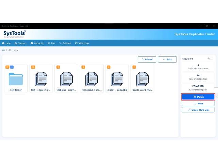Select the 'pcvita-vcard-ma...' file name
Image resolution: width=218 pixels, height=163 pixels.
pyautogui.click(x=142, y=90)
